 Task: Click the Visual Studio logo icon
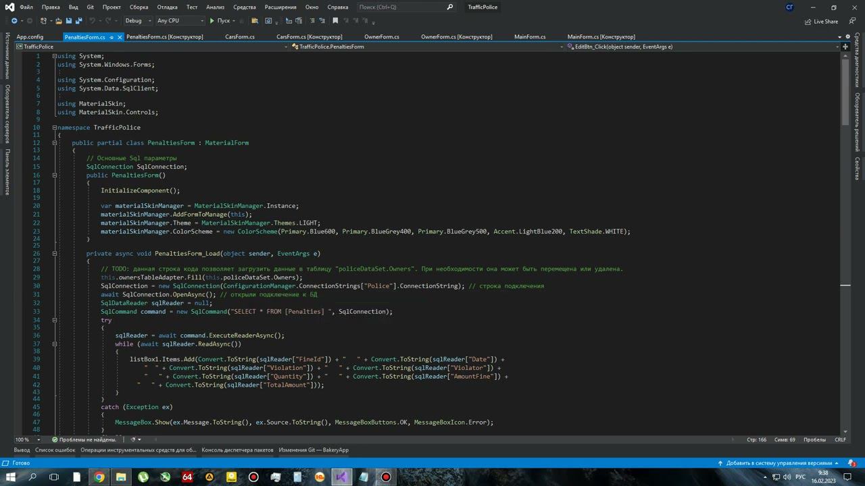click(x=9, y=7)
